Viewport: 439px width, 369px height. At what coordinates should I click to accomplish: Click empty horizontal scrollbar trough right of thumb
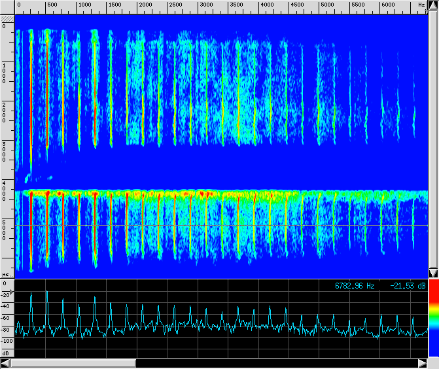point(275,363)
